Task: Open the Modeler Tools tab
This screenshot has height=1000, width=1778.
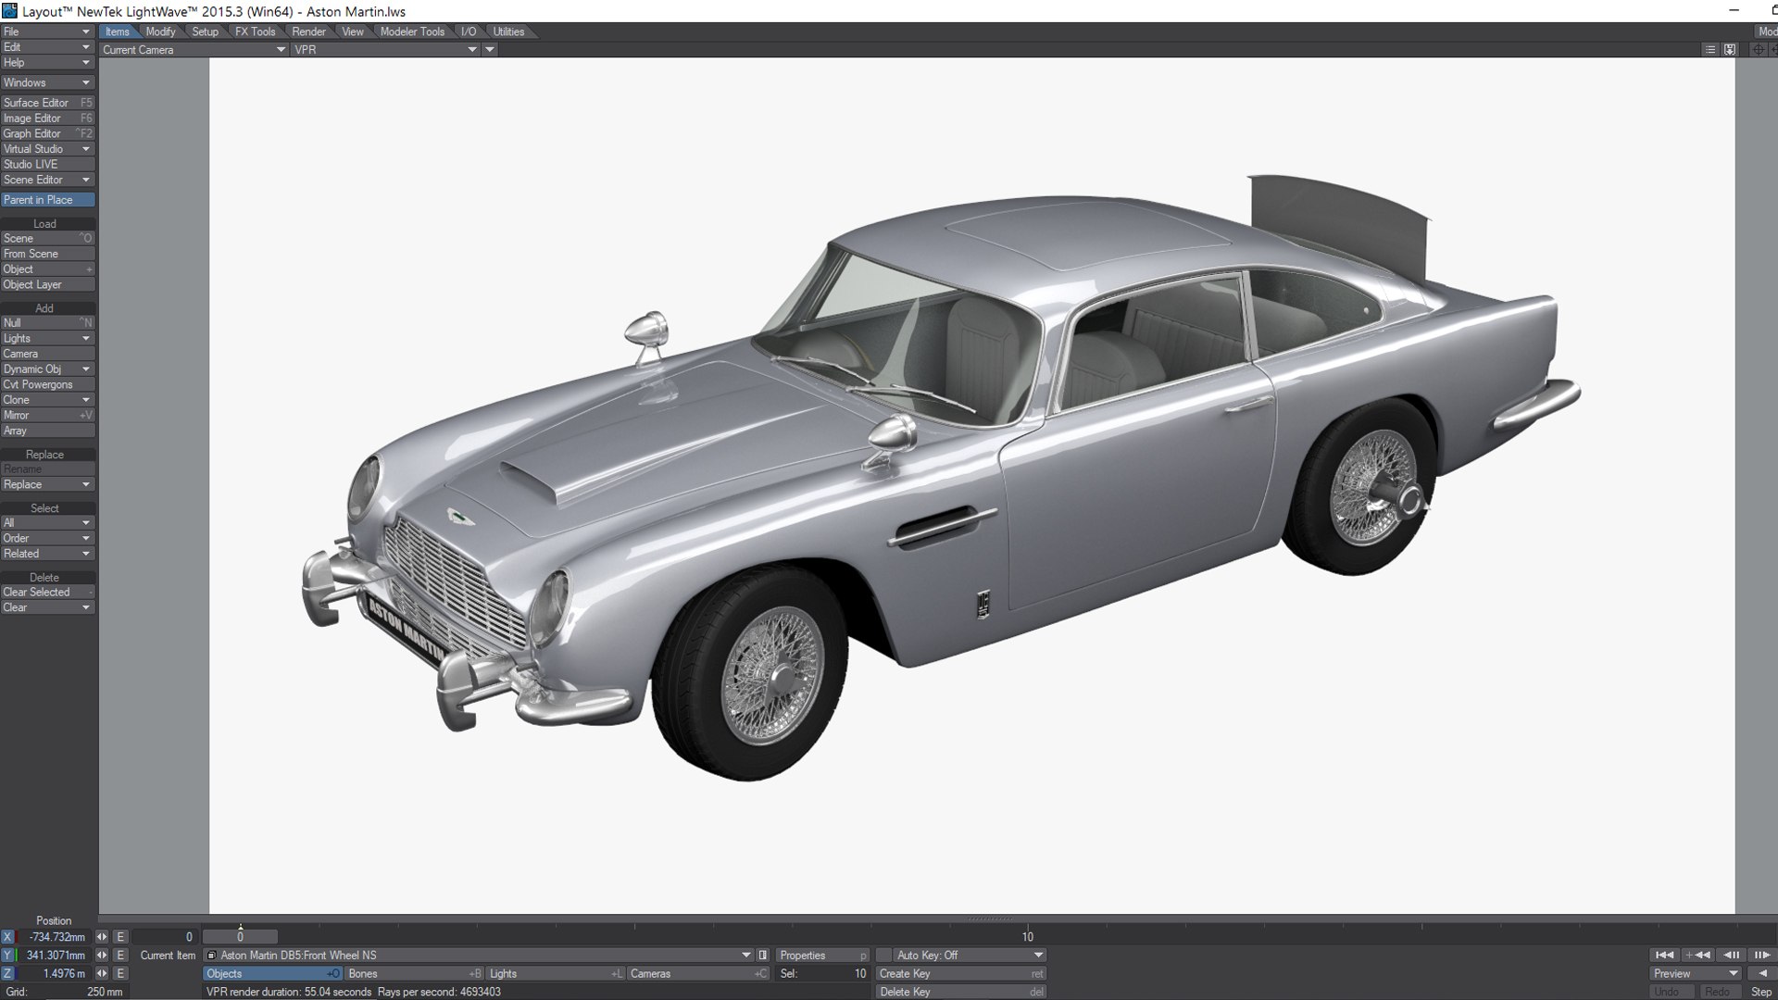Action: tap(412, 31)
